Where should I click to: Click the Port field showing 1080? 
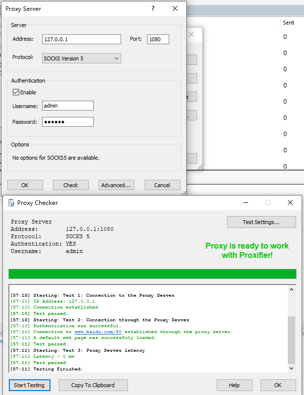158,39
